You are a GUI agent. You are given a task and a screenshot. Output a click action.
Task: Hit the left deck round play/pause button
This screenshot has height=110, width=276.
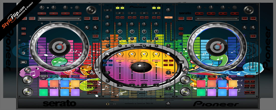28,91
